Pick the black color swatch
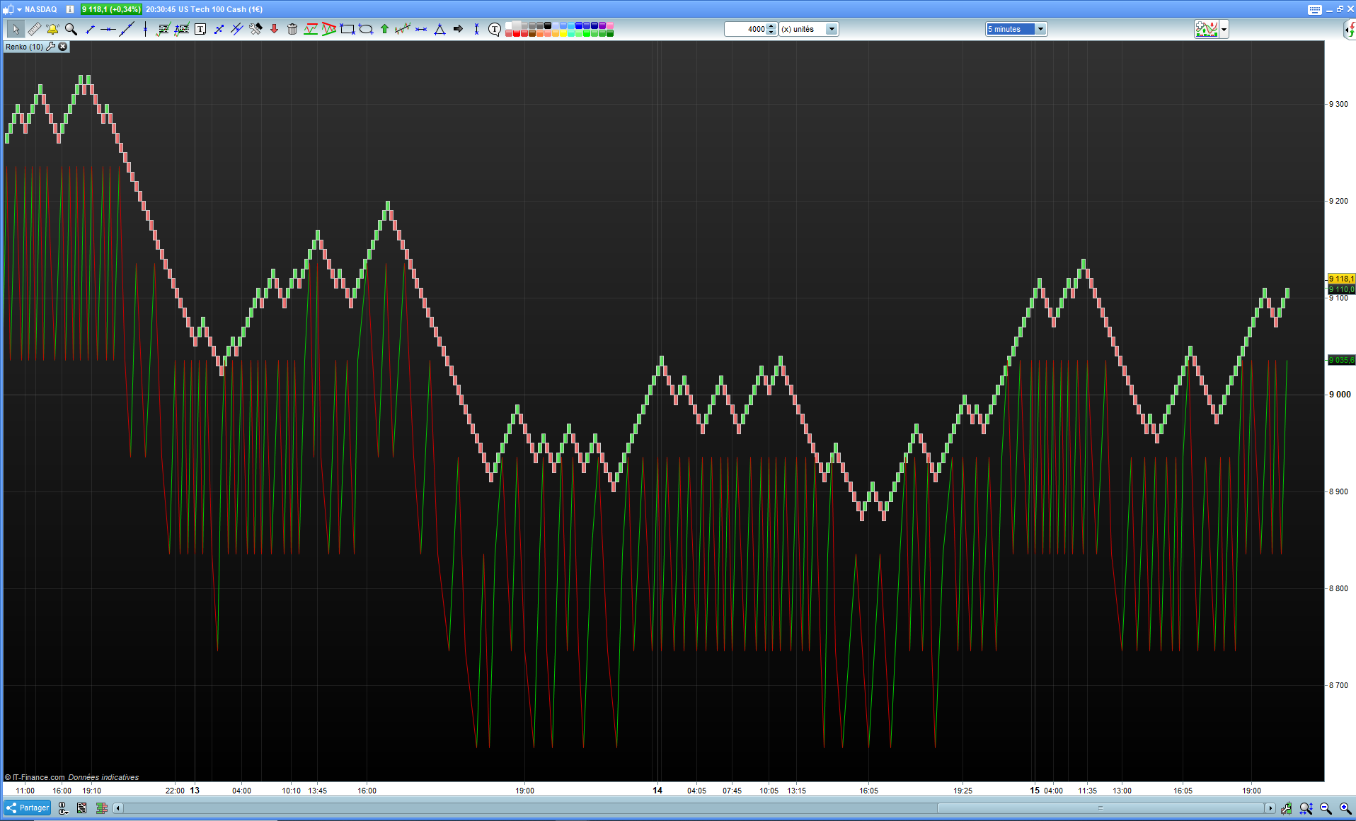 point(548,25)
